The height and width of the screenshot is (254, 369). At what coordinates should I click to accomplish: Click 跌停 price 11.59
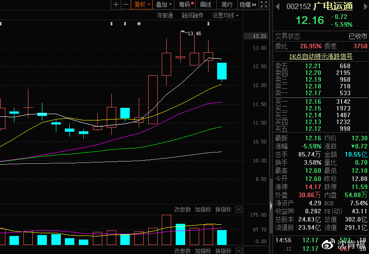[x=360, y=187]
